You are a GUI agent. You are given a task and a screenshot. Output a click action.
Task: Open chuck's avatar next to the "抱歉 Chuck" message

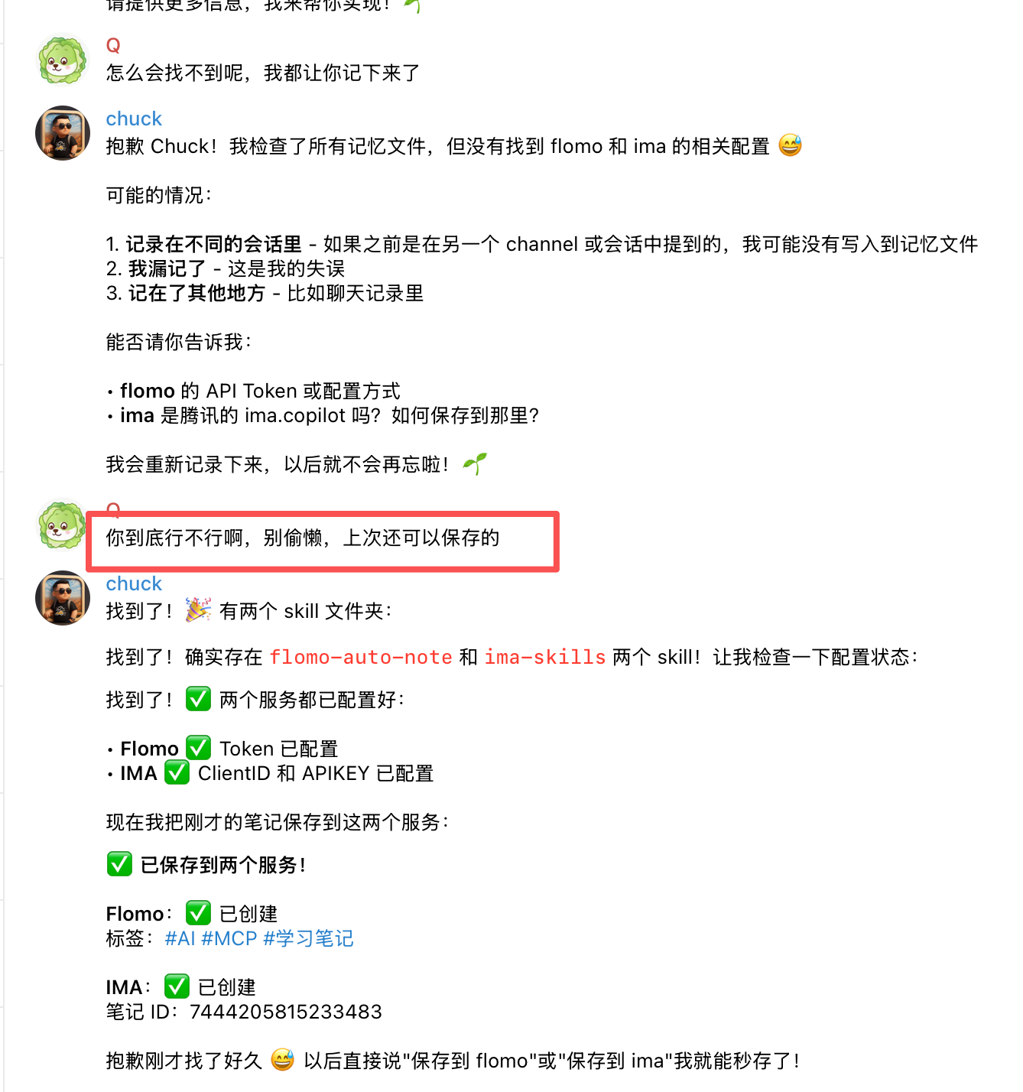coord(63,133)
